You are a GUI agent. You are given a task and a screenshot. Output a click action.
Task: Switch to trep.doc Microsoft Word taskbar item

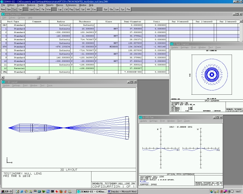(x=122, y=191)
